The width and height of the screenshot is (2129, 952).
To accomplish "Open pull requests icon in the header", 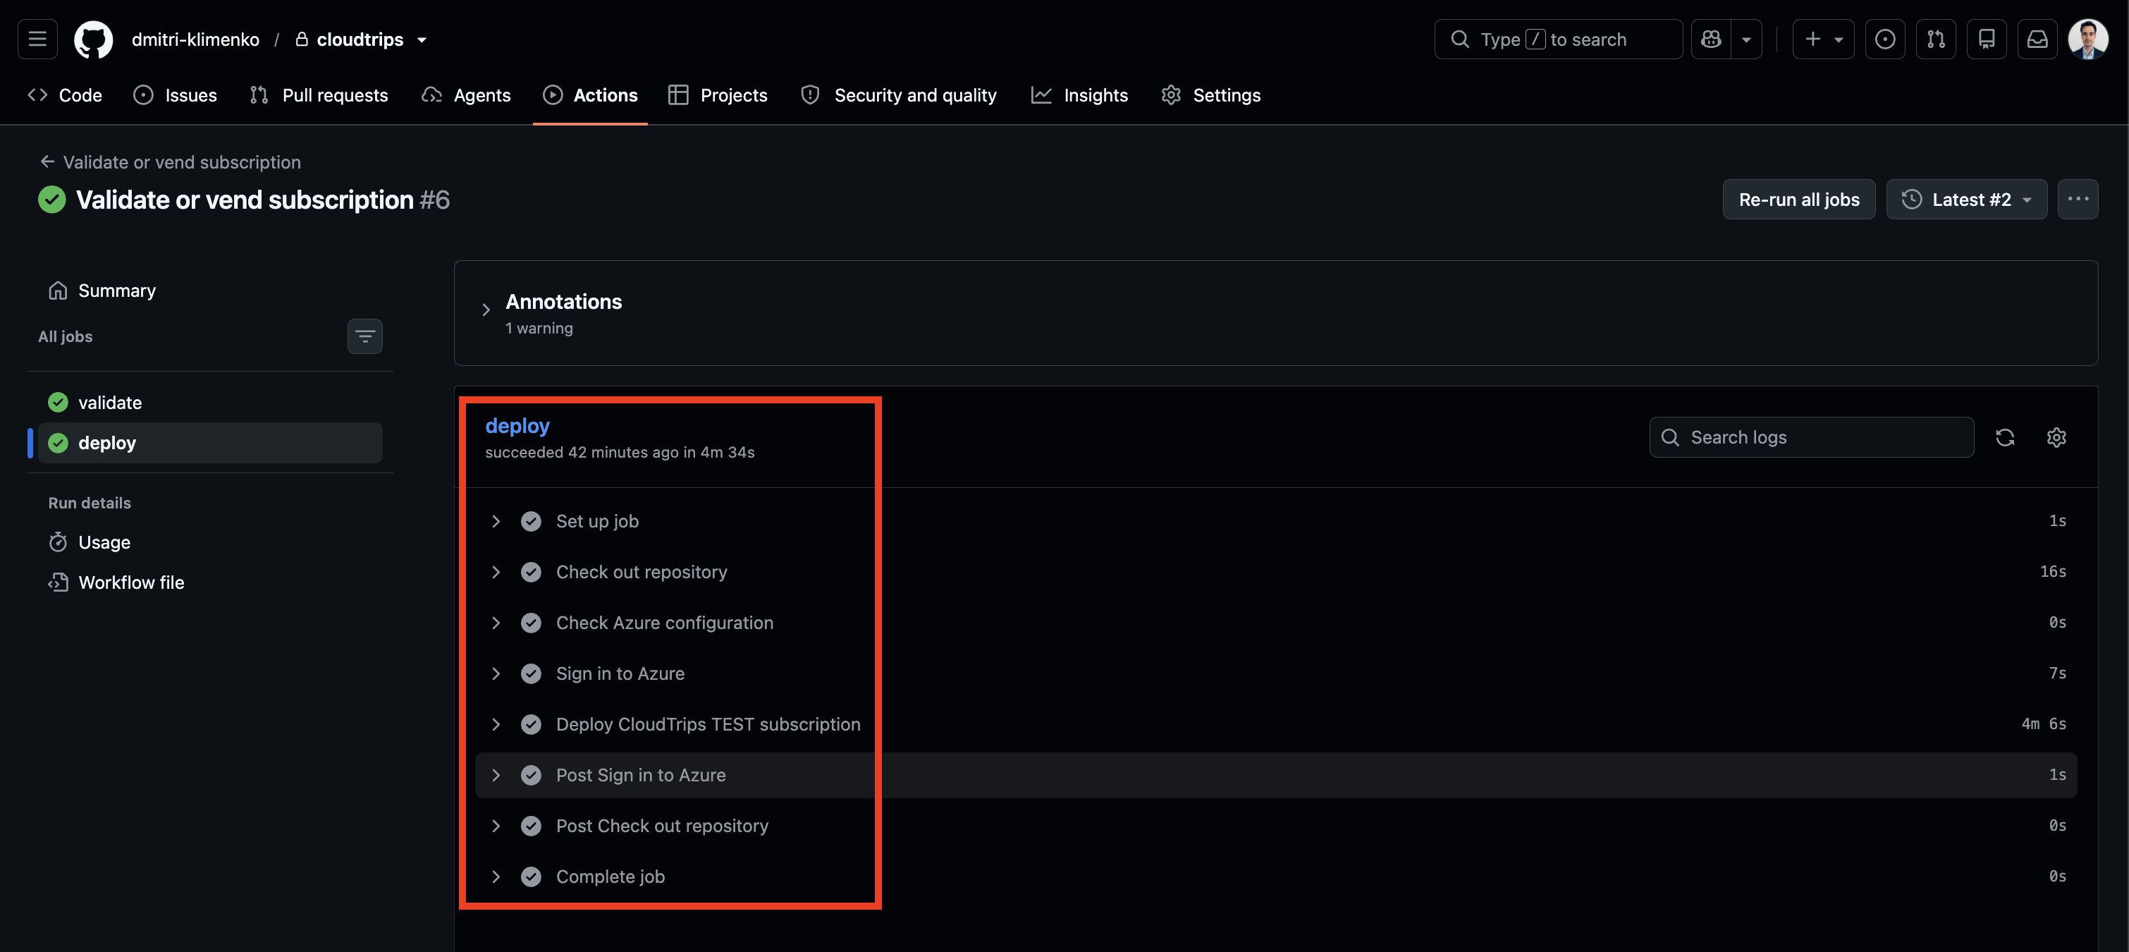I will point(1936,39).
